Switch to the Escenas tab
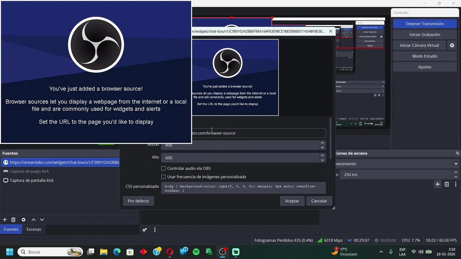Image resolution: width=461 pixels, height=259 pixels. click(x=34, y=230)
